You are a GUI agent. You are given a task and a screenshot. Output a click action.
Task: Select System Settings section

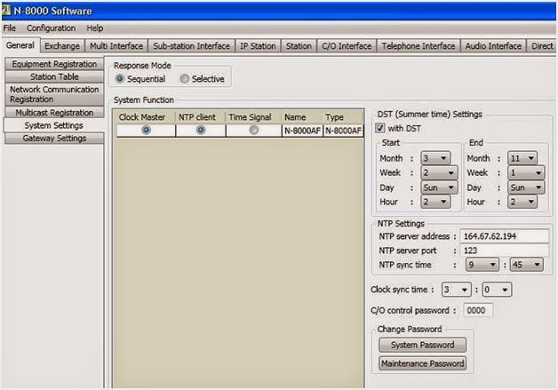(53, 125)
